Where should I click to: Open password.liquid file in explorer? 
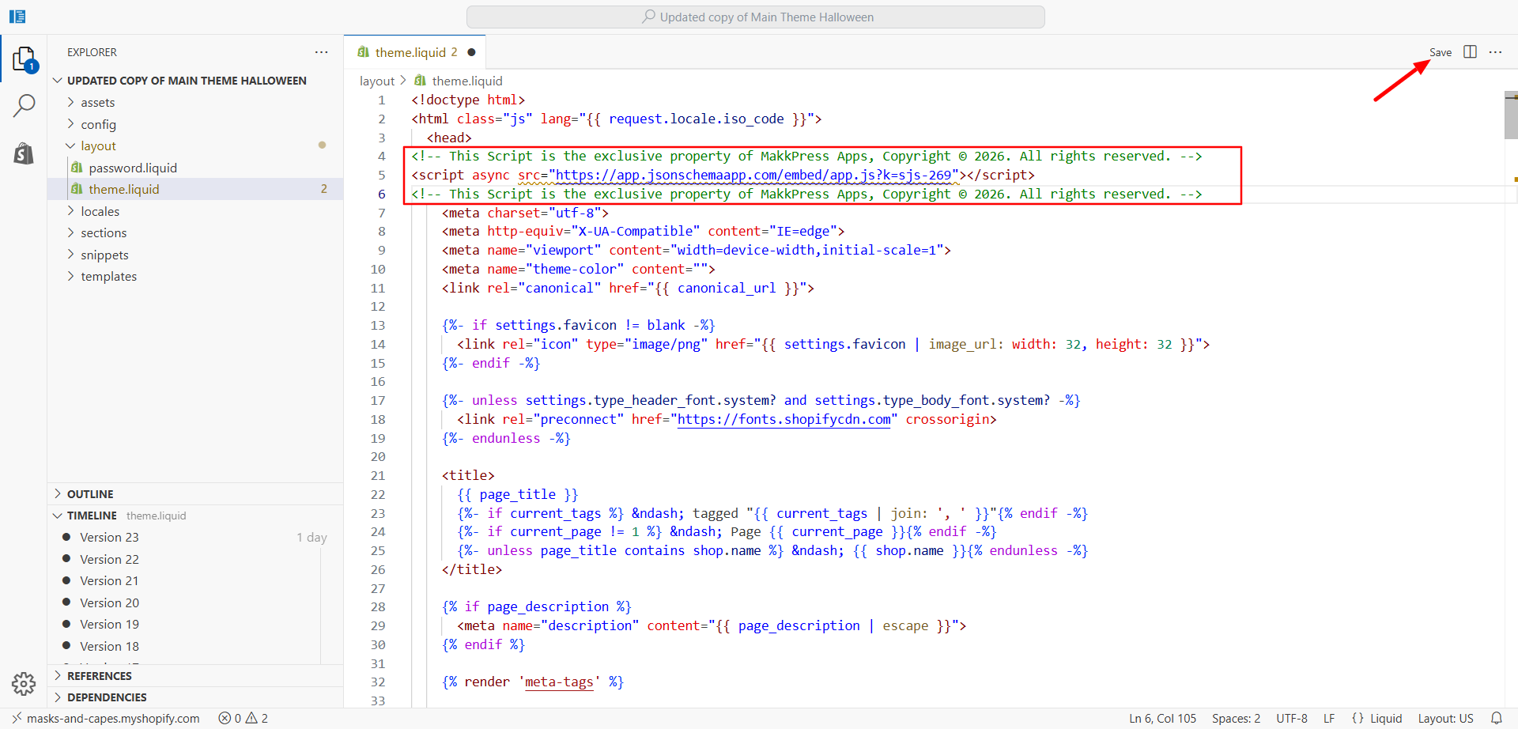(133, 168)
